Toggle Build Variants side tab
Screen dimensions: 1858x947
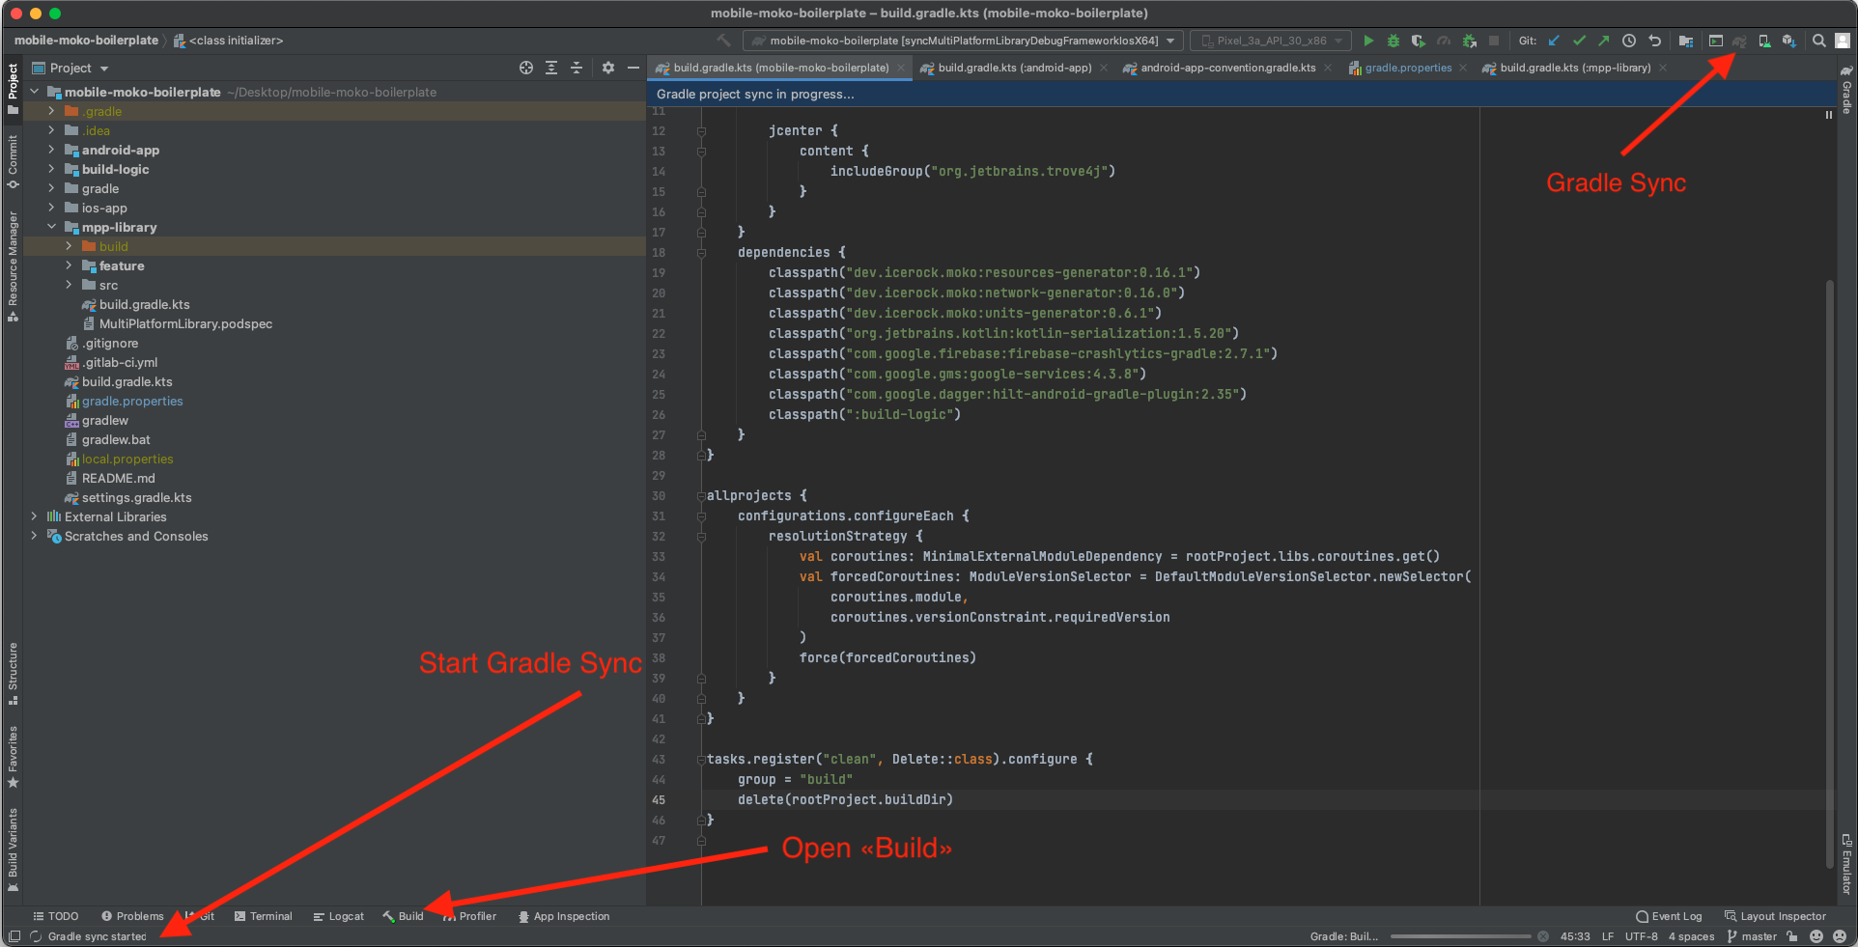click(13, 850)
